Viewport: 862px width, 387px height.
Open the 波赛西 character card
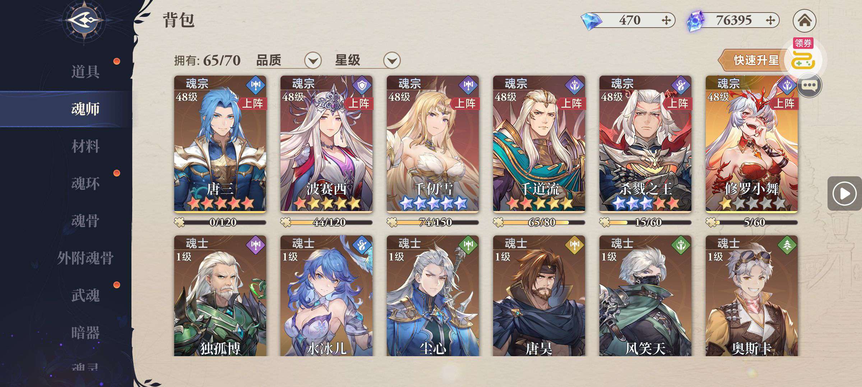coord(326,144)
